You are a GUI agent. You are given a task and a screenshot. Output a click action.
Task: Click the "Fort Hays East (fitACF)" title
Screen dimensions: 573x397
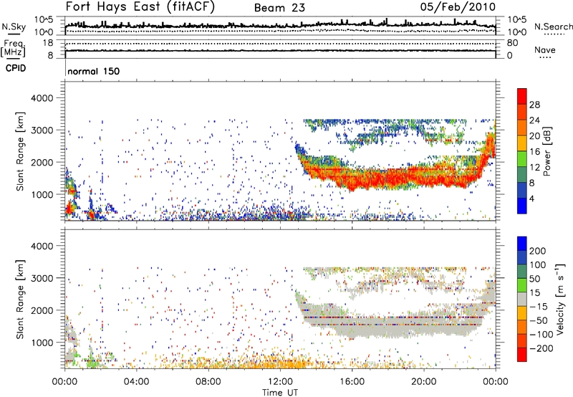coord(140,6)
